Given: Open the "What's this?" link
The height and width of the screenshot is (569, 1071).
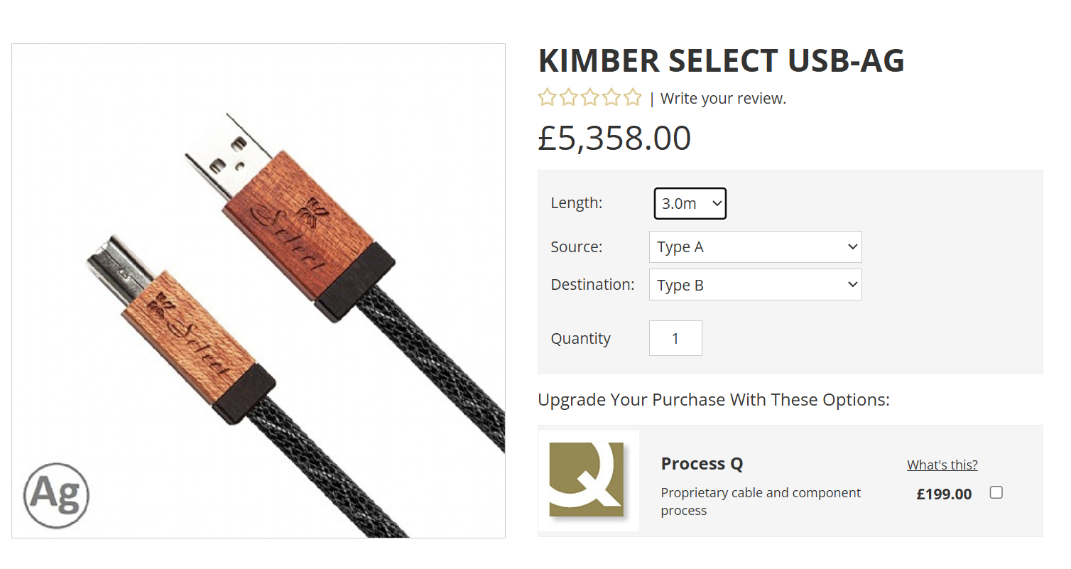Looking at the screenshot, I should pos(942,465).
